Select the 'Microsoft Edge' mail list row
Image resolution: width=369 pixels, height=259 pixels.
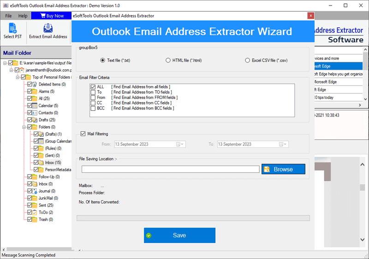pyautogui.click(x=339, y=82)
